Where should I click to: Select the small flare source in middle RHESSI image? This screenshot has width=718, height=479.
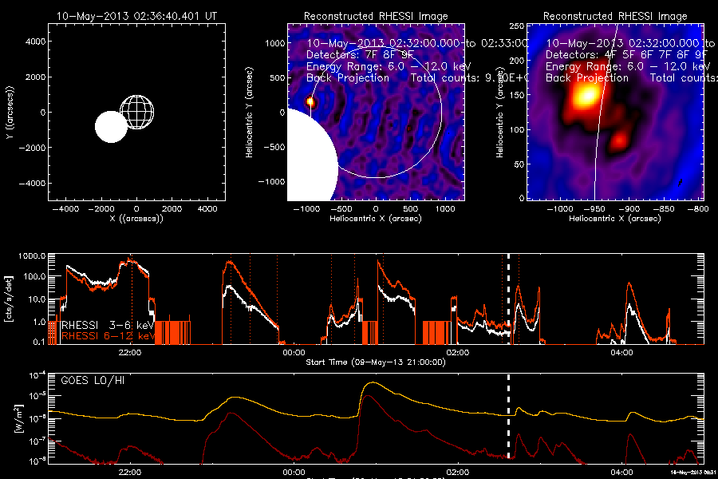coord(310,101)
